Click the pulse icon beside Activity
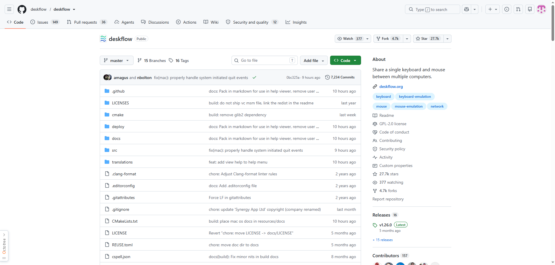Image resolution: width=555 pixels, height=265 pixels. (x=375, y=157)
